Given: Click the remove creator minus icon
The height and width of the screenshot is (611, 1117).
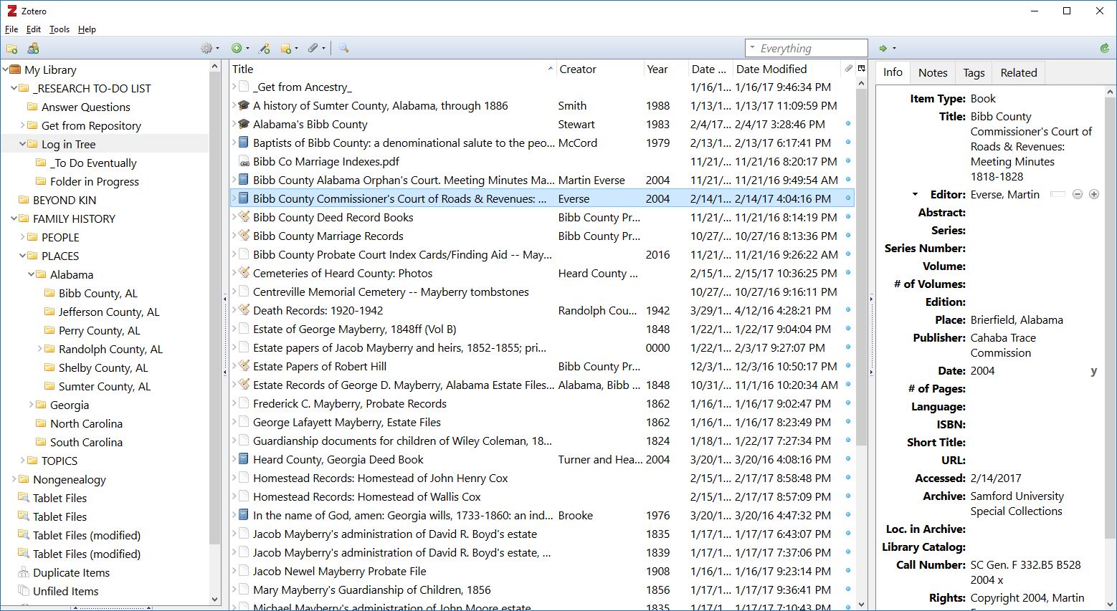Looking at the screenshot, I should pyautogui.click(x=1077, y=194).
